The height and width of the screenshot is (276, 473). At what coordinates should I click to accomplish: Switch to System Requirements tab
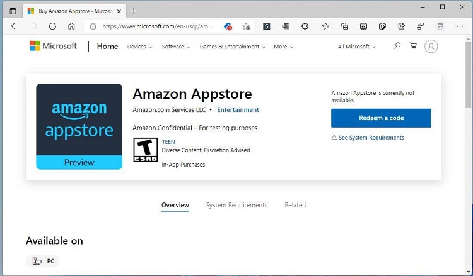pos(237,205)
